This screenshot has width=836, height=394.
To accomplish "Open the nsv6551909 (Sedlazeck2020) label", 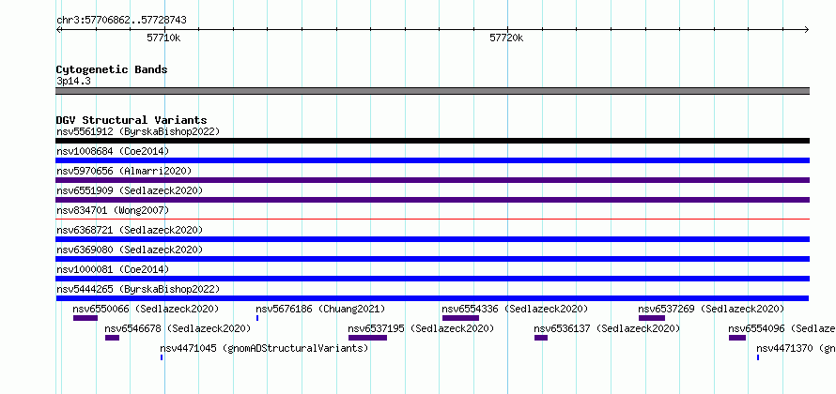I will tap(130, 190).
